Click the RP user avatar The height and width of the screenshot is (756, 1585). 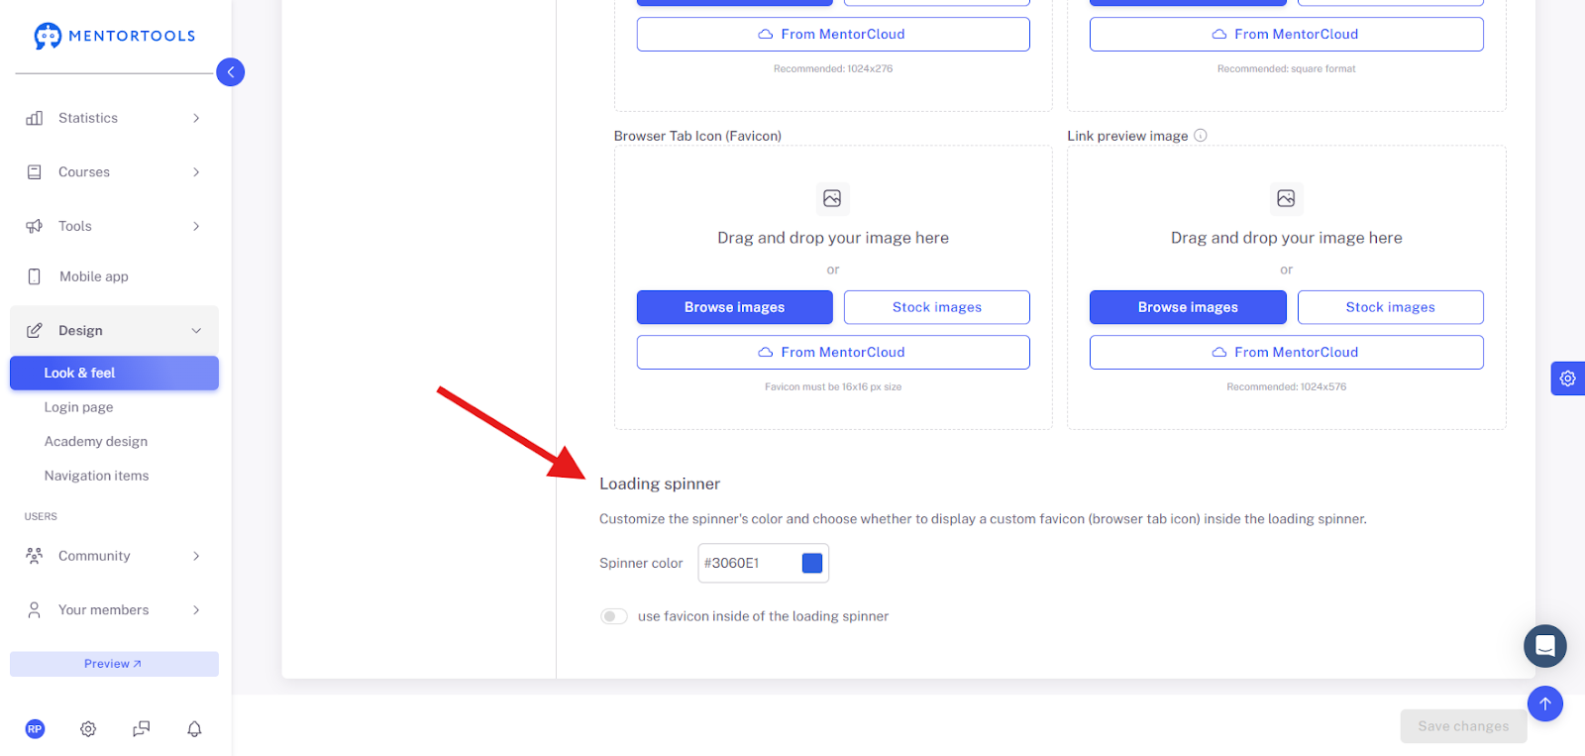(35, 729)
